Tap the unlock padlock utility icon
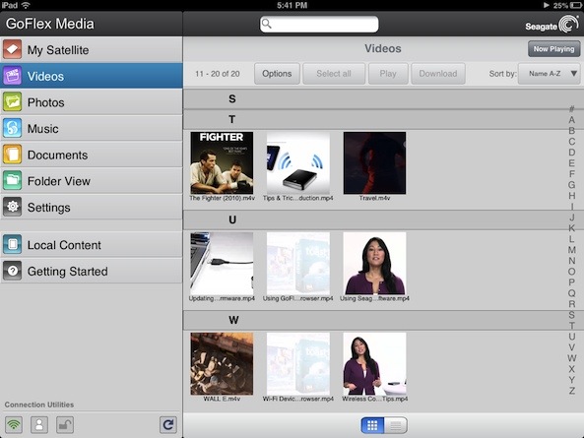This screenshot has width=584, height=438. [x=65, y=425]
